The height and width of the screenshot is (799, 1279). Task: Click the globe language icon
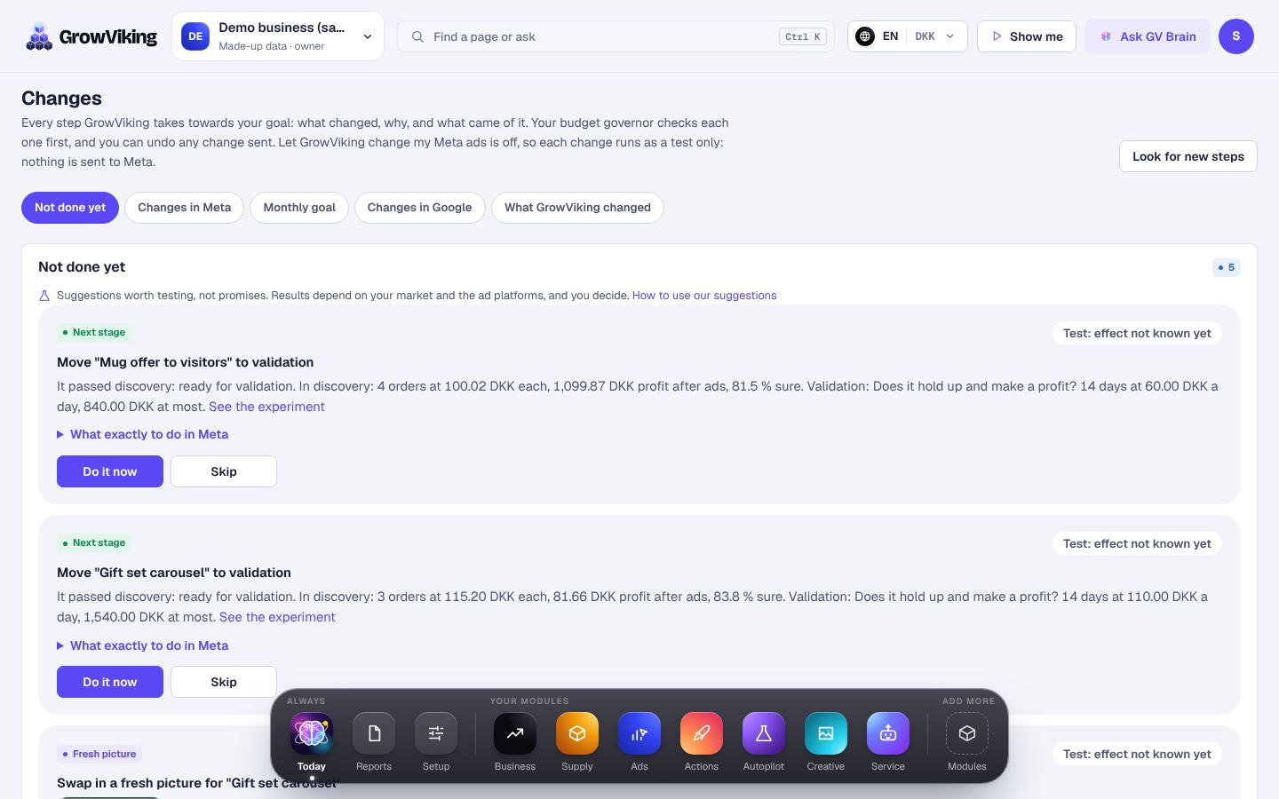pyautogui.click(x=865, y=36)
